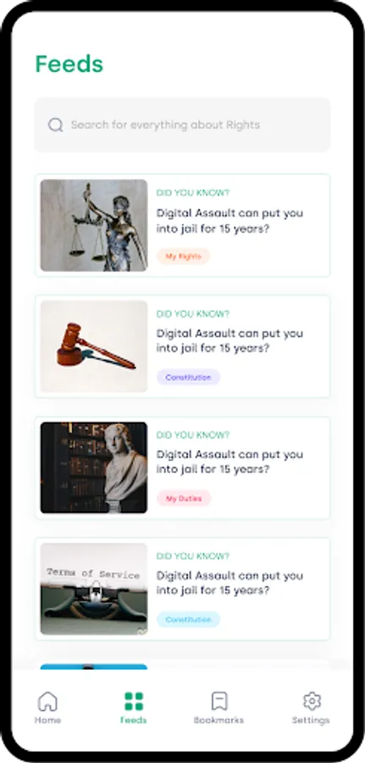Open the marble bust library thumbnail

(x=94, y=468)
